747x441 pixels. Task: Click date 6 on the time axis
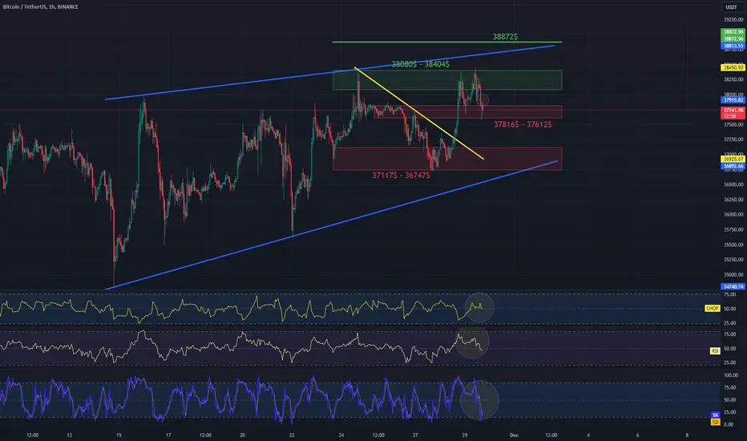coord(637,435)
